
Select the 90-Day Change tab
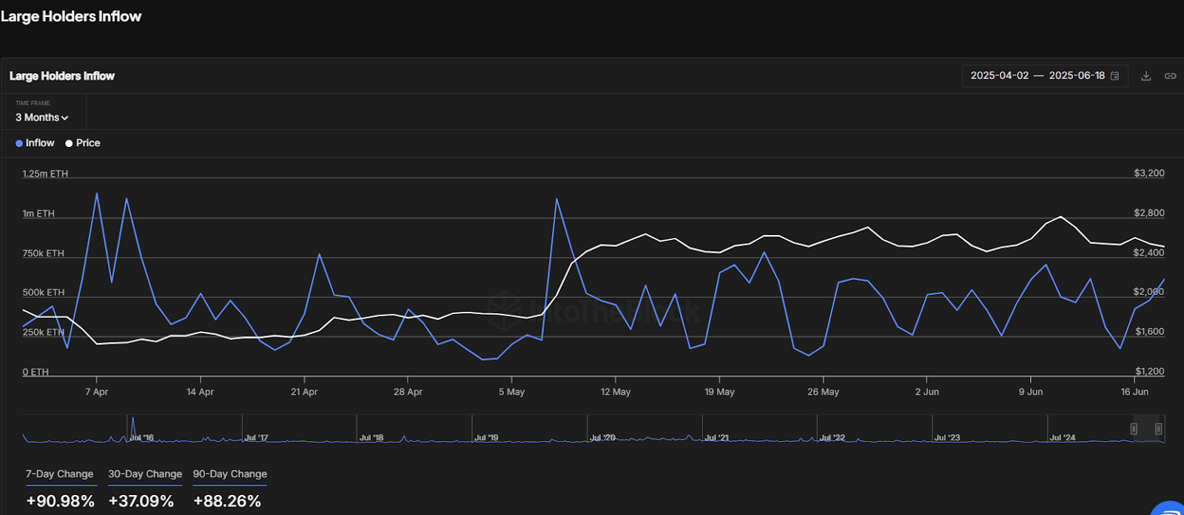[230, 474]
